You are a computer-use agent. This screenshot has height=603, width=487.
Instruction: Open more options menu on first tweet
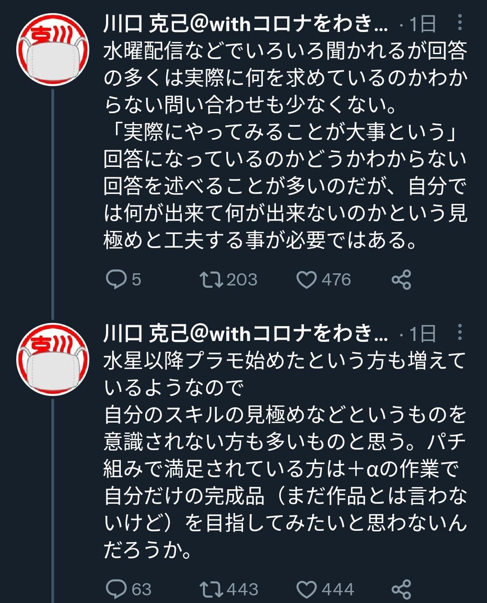coord(459,22)
